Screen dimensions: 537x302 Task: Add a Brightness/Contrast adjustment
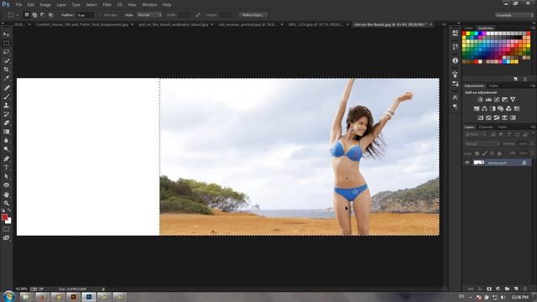[480, 100]
